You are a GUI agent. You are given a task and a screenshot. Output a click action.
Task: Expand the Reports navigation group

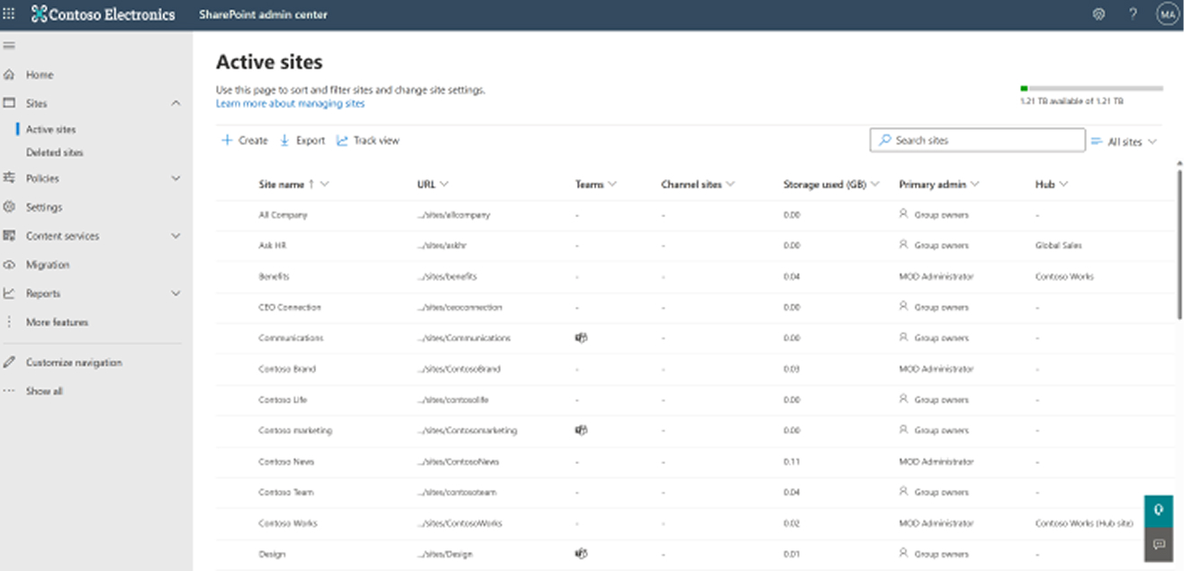tap(176, 294)
